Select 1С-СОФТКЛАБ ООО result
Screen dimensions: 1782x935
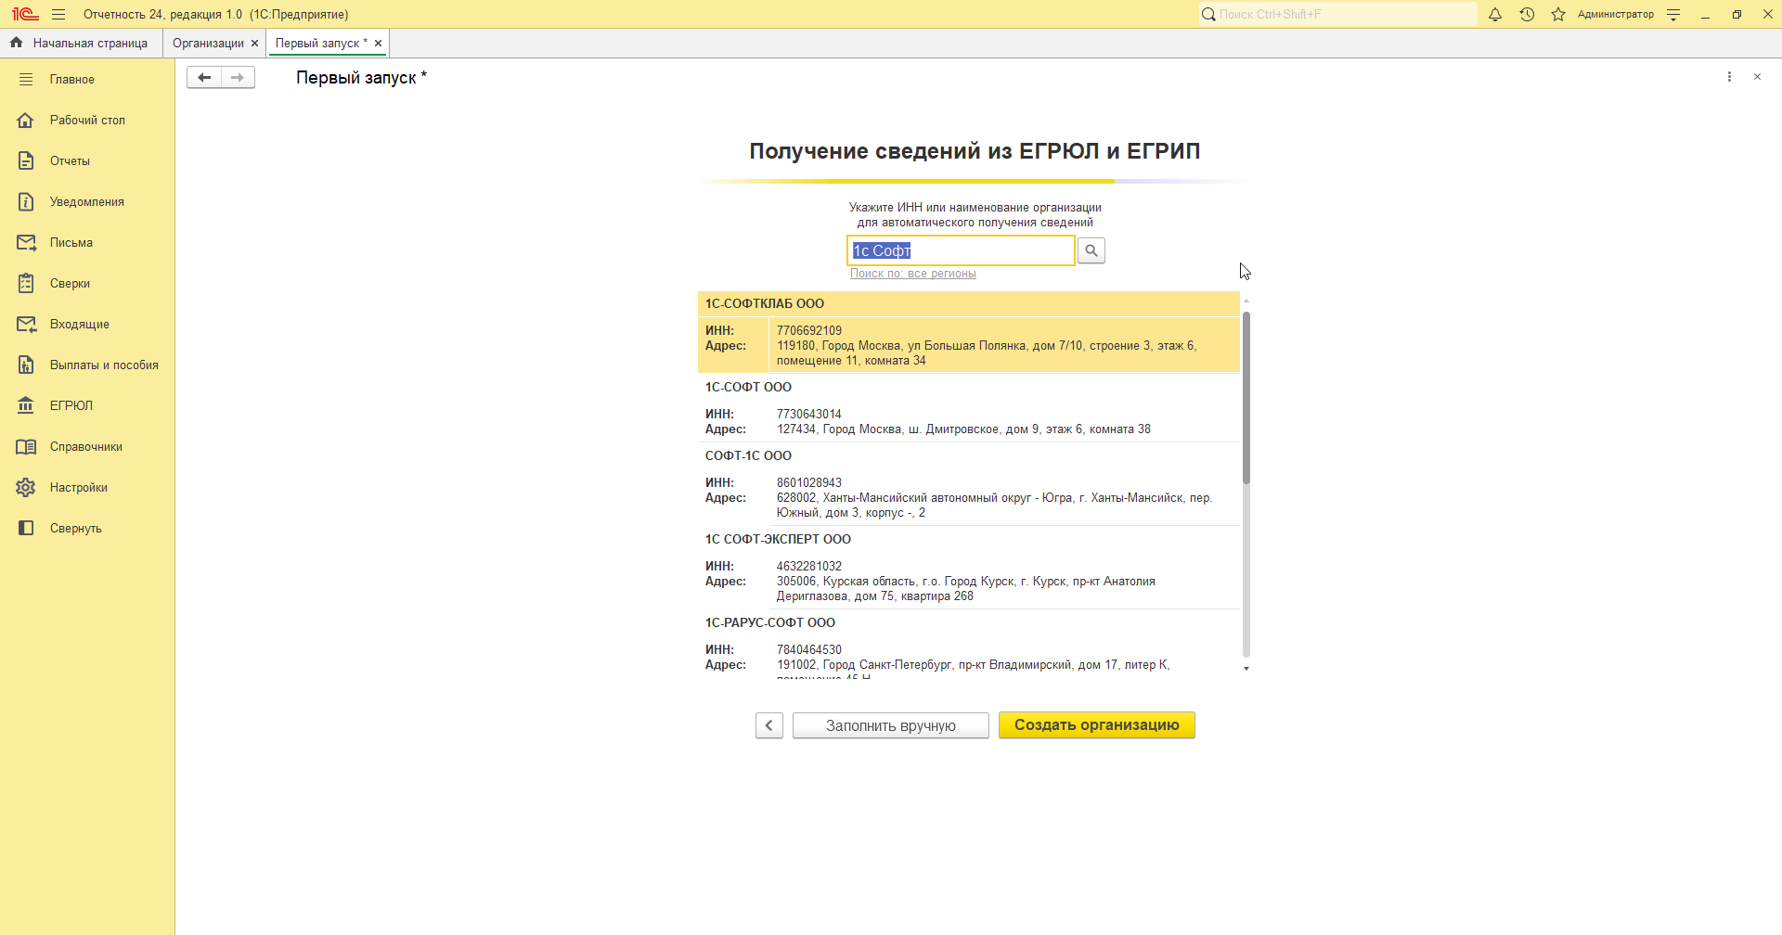click(969, 332)
